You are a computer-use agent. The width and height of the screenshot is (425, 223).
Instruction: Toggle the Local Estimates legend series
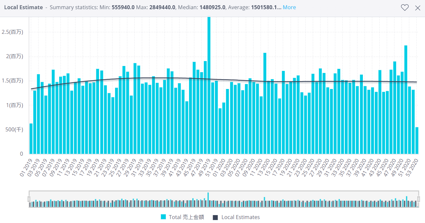240,217
